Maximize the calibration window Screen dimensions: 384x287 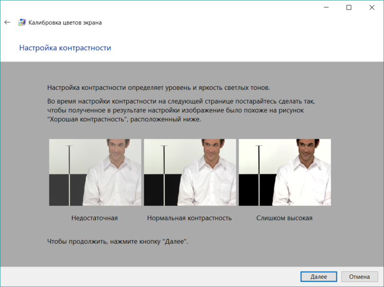[349, 8]
